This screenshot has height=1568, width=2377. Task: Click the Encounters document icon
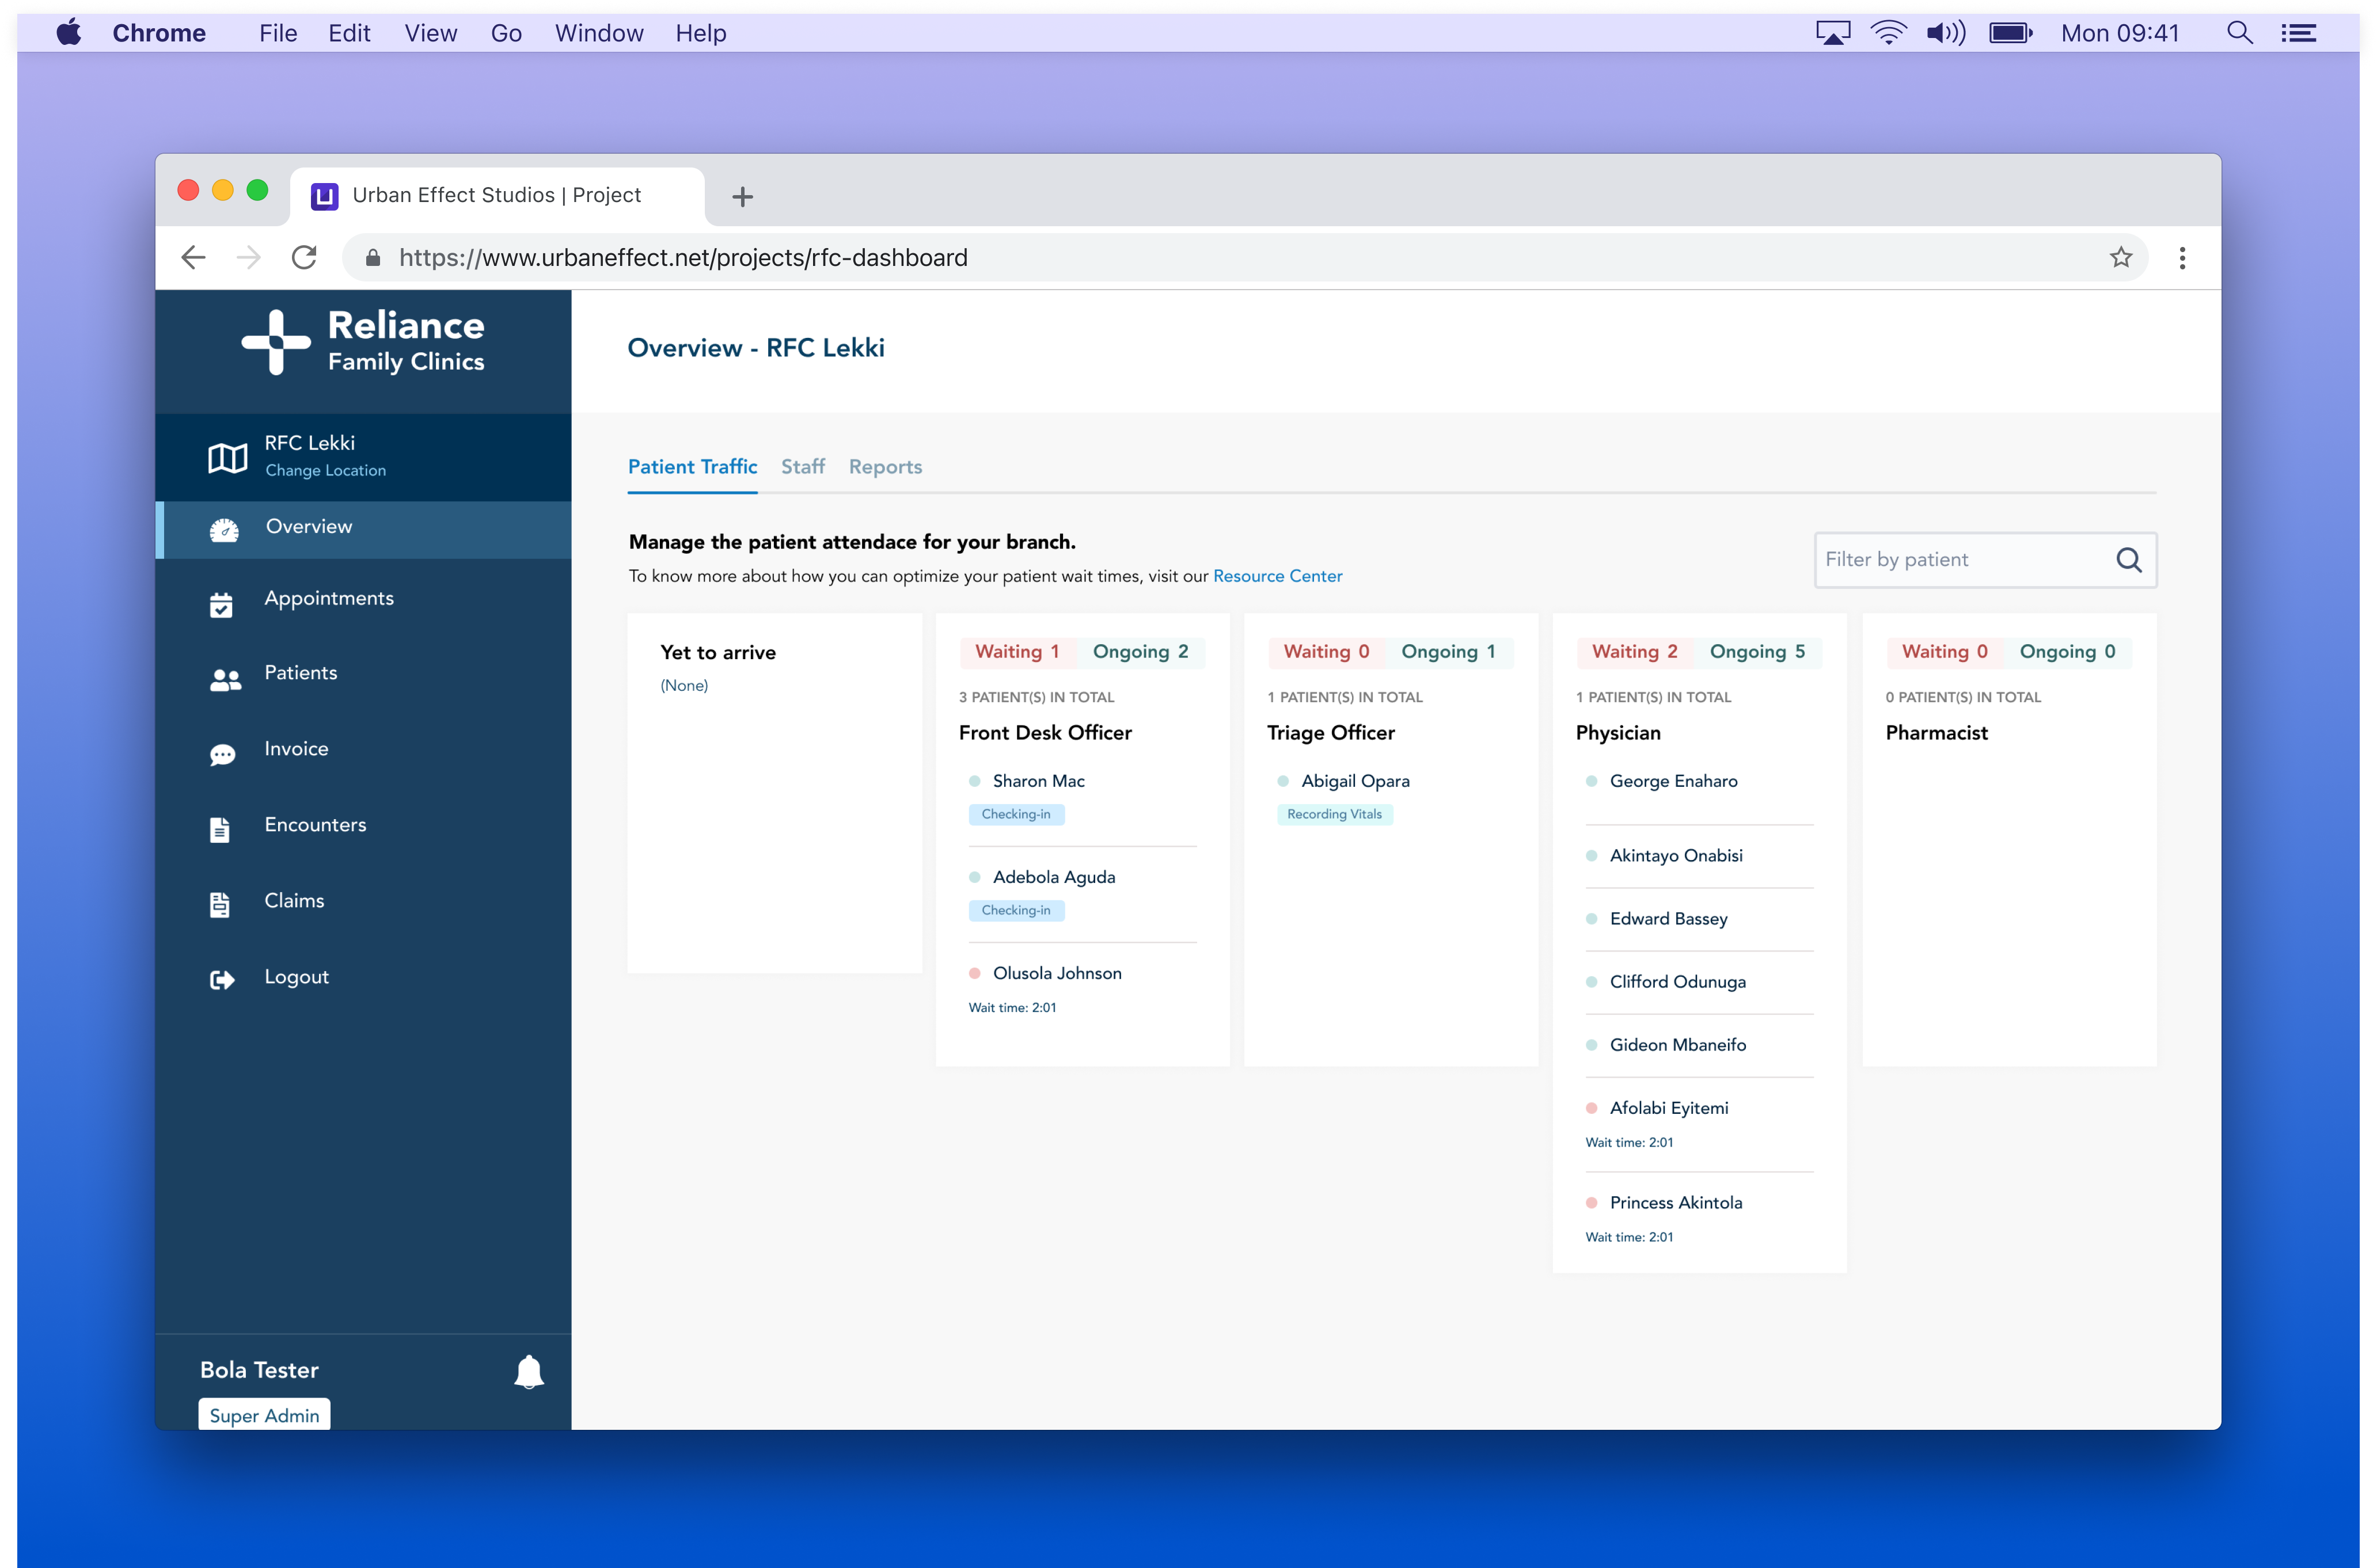(220, 830)
